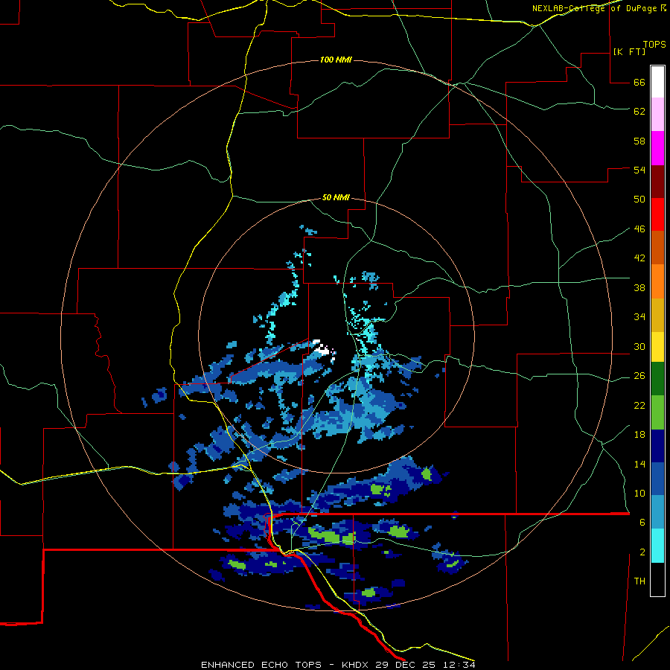Click the white color swatch in legend
The height and width of the screenshot is (670, 670).
[x=657, y=82]
